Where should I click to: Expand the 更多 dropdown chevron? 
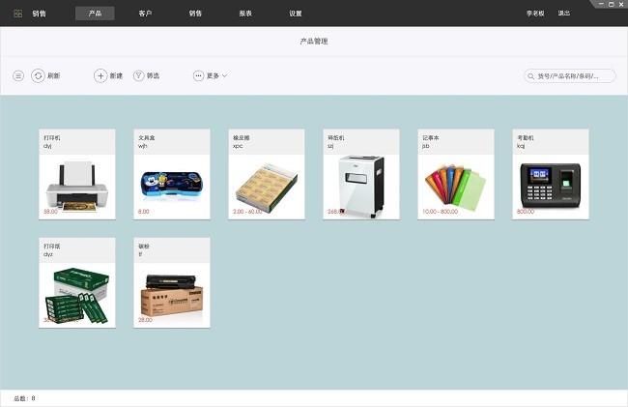pos(225,75)
